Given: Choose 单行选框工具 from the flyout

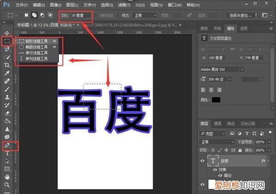Looking at the screenshot, I should coord(37,53).
